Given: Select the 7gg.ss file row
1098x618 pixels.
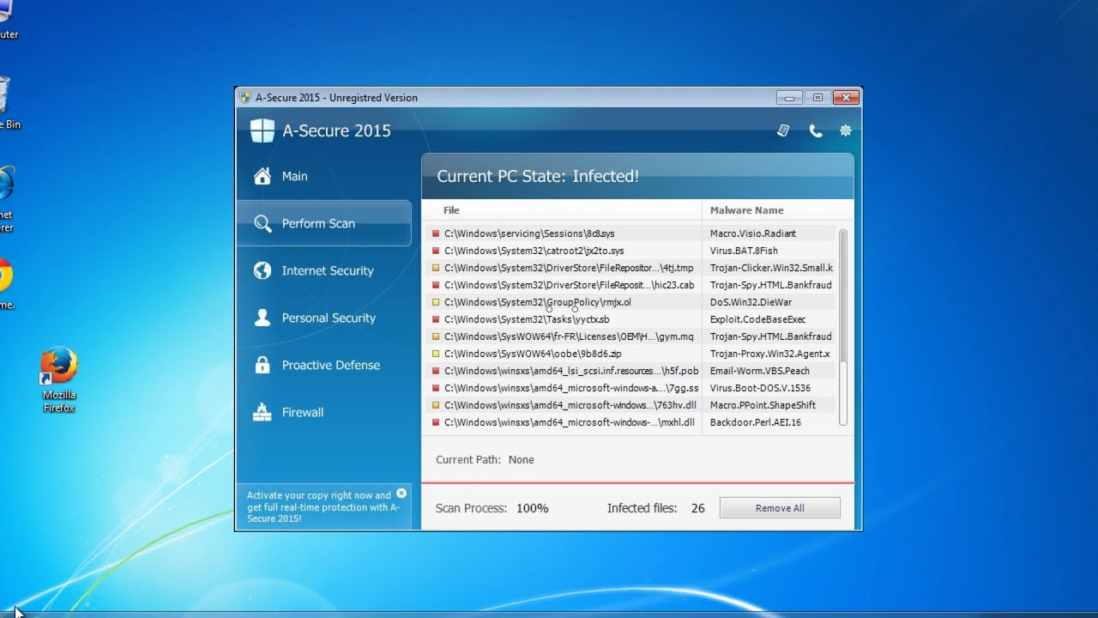Looking at the screenshot, I should (630, 388).
